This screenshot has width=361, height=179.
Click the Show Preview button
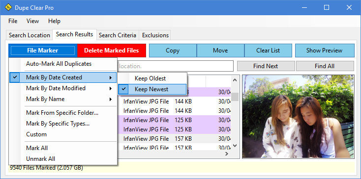325,51
